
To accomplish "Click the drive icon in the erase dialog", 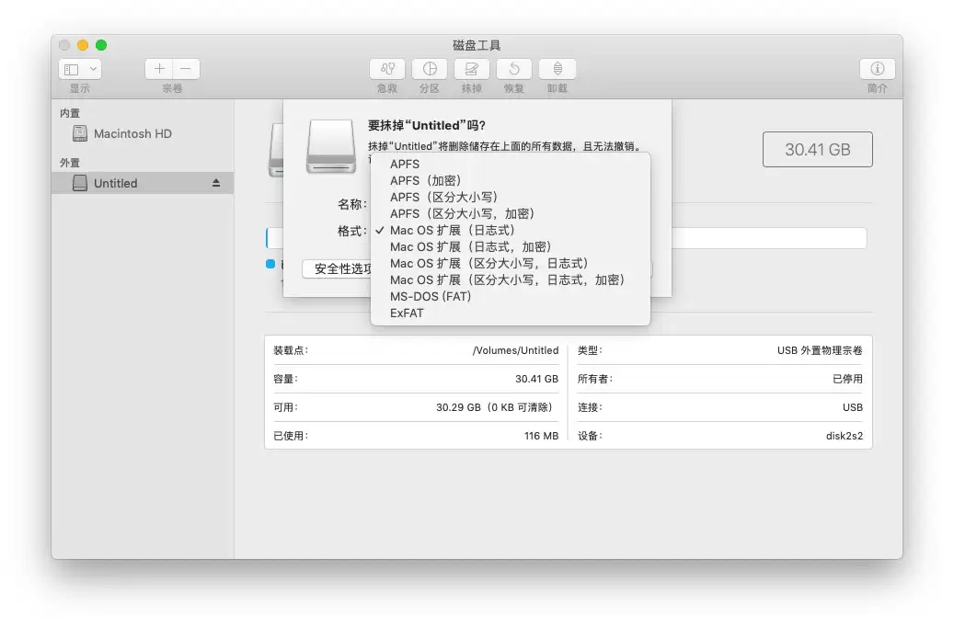I will click(x=331, y=146).
